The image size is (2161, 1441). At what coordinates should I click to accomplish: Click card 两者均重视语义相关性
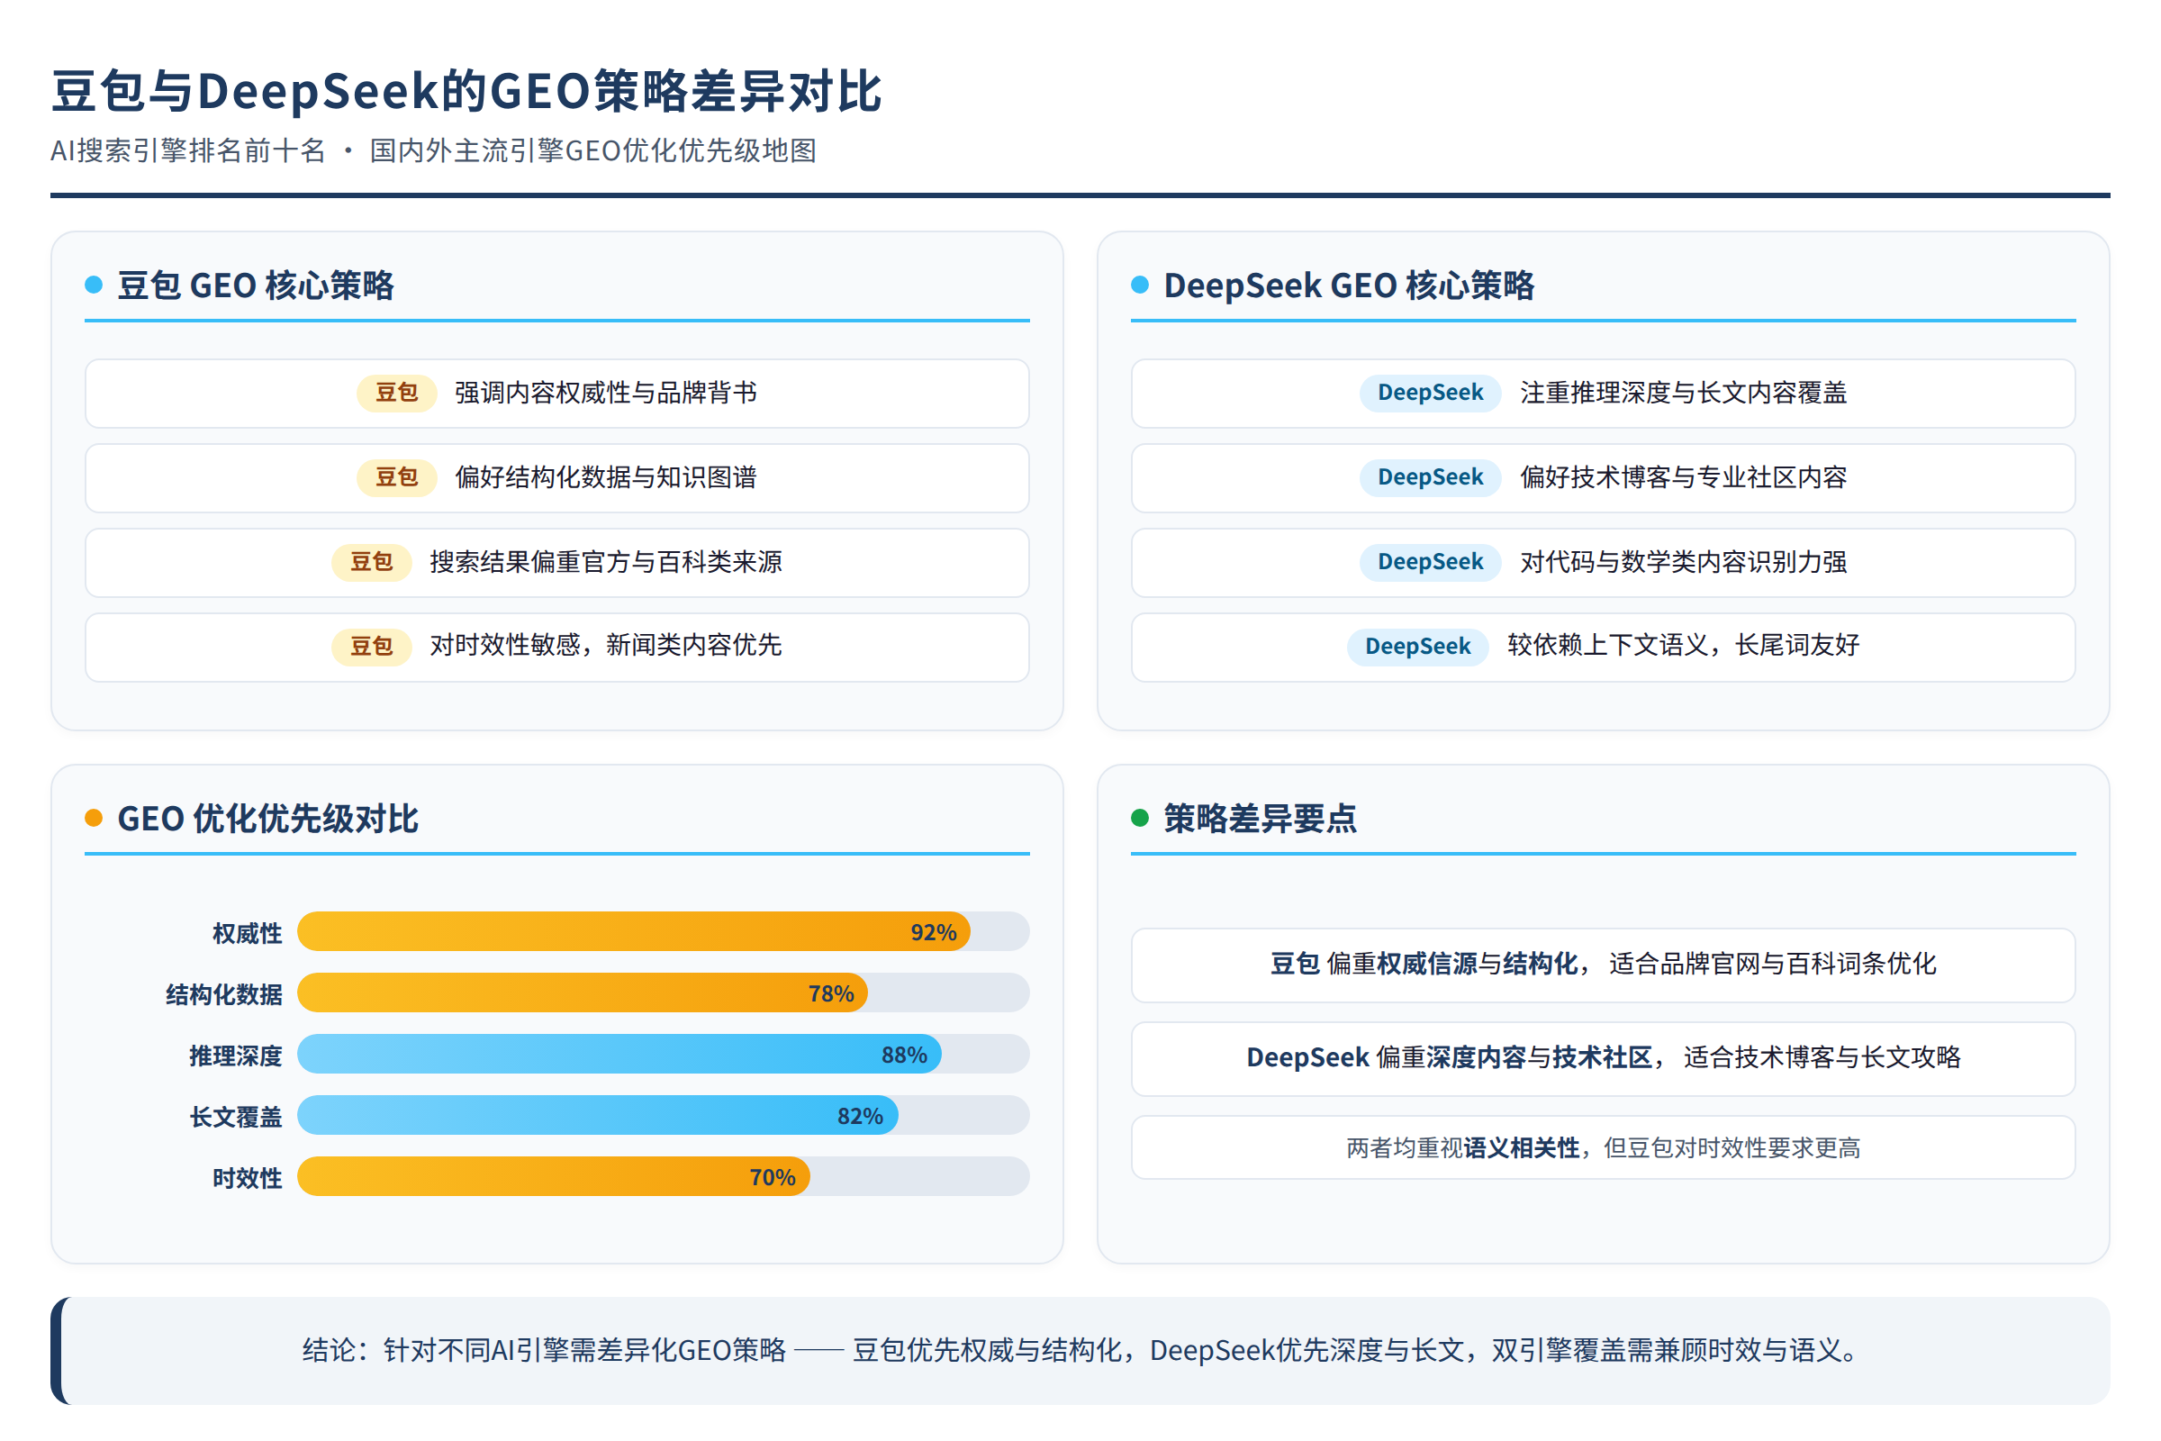(x=1604, y=1147)
